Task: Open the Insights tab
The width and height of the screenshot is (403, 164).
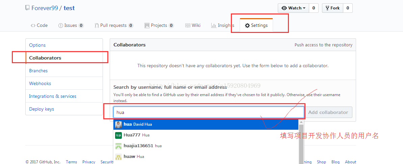Action: tap(222, 25)
